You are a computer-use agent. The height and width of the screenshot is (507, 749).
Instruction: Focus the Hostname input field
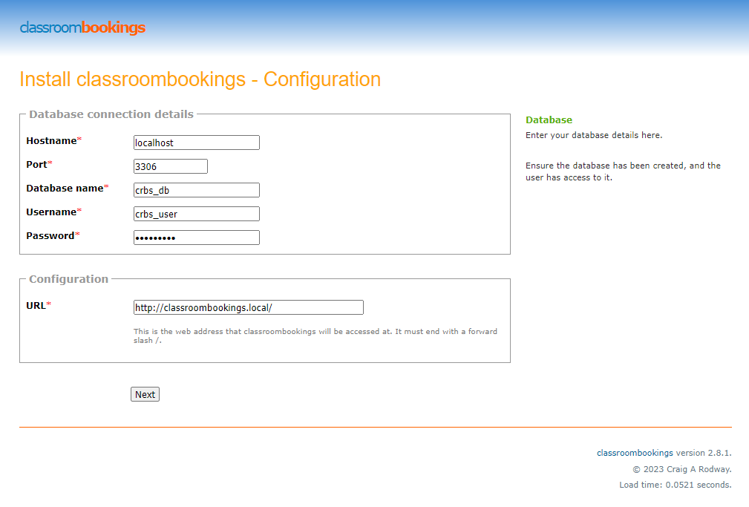coord(196,143)
